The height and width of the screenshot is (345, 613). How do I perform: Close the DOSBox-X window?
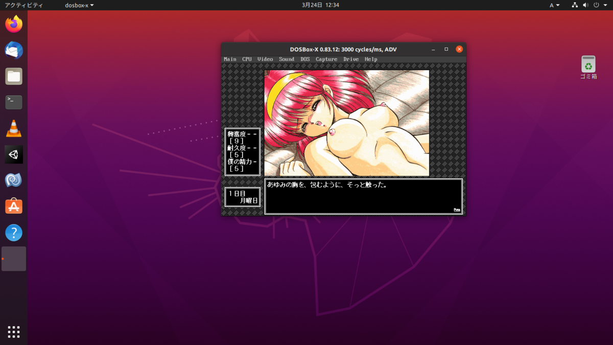(x=459, y=50)
